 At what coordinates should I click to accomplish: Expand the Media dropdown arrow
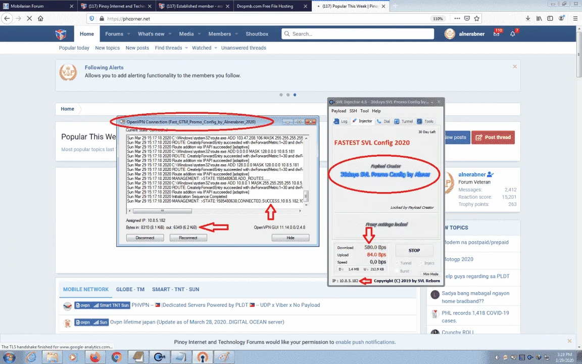pos(199,34)
